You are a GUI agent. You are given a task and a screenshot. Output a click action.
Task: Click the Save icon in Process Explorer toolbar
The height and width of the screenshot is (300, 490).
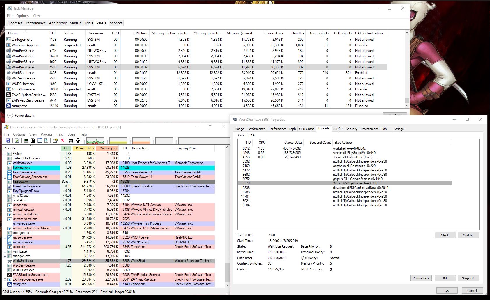(x=8, y=141)
